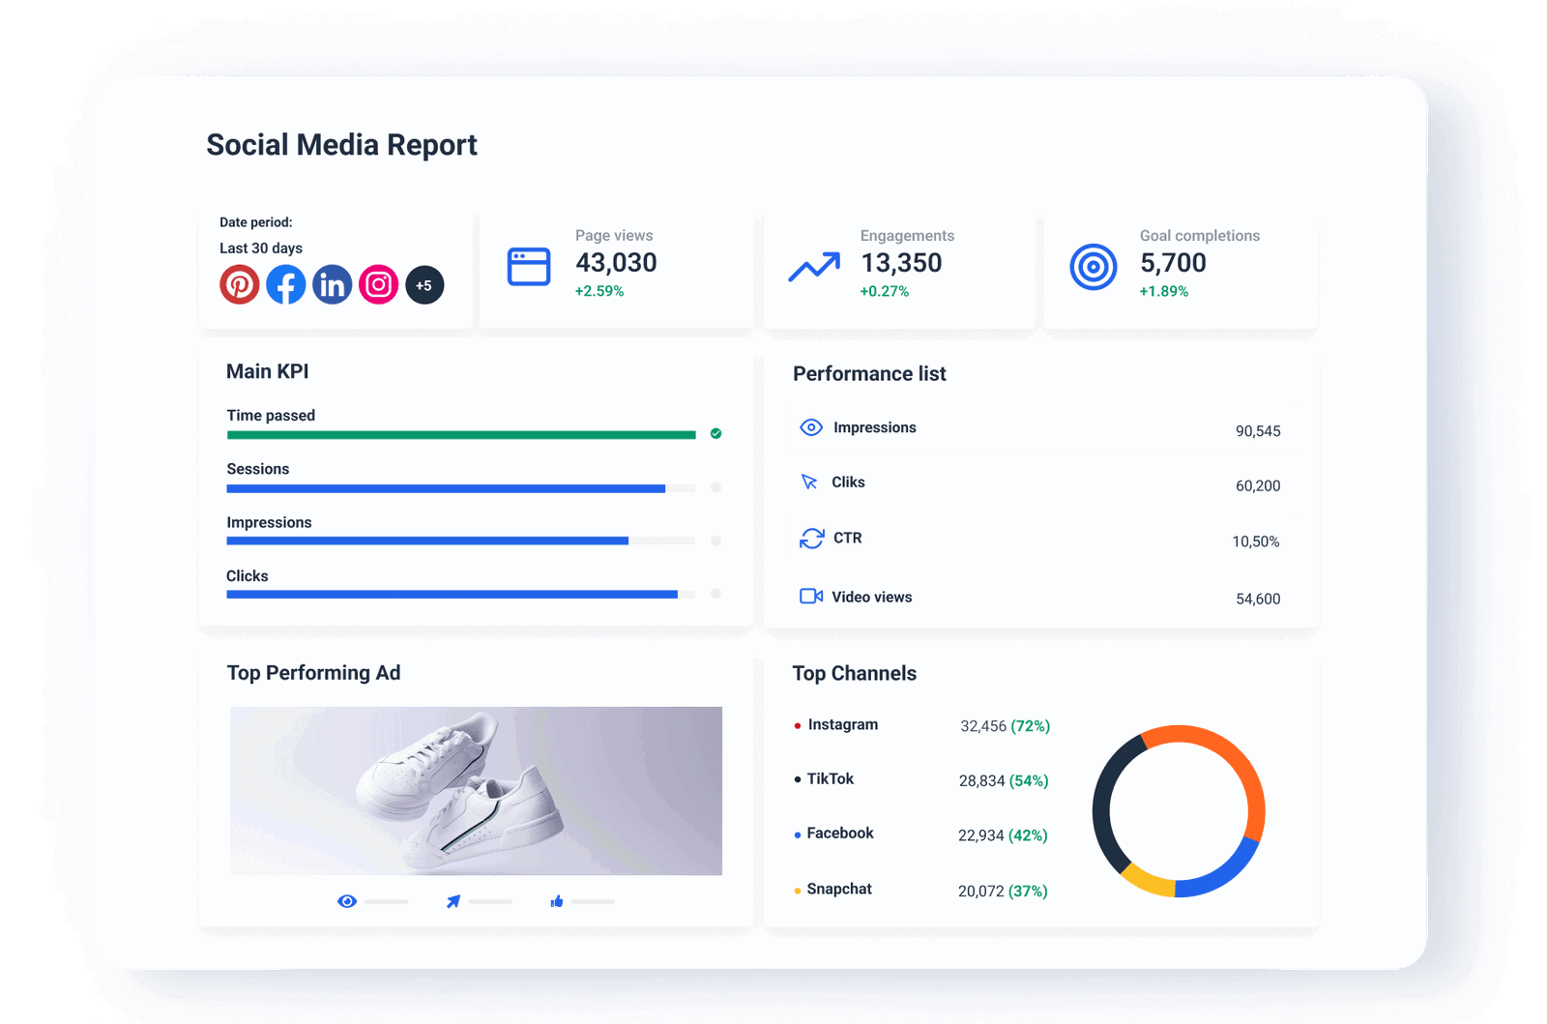This screenshot has width=1547, height=1024.
Task: Select the Facebook channel icon
Action: click(285, 284)
